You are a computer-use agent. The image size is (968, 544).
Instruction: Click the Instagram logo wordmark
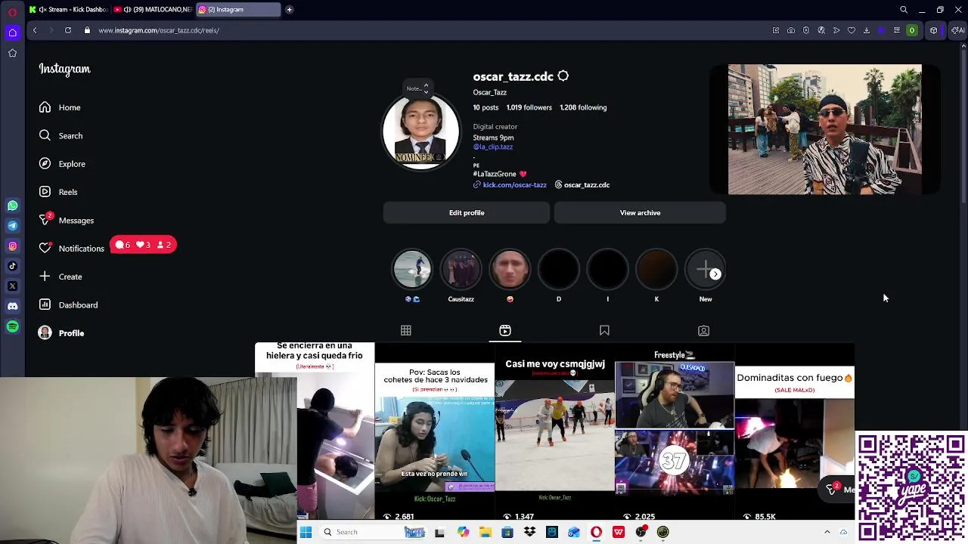[64, 69]
